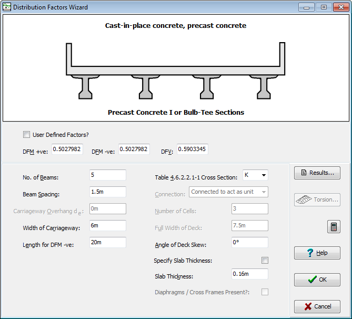
Task: Confirm with the OK button
Action: pyautogui.click(x=317, y=280)
